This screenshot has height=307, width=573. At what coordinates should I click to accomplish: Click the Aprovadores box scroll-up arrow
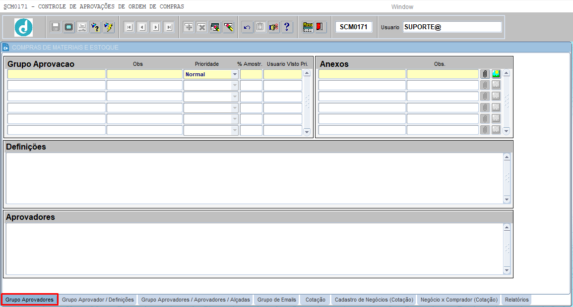507,227
